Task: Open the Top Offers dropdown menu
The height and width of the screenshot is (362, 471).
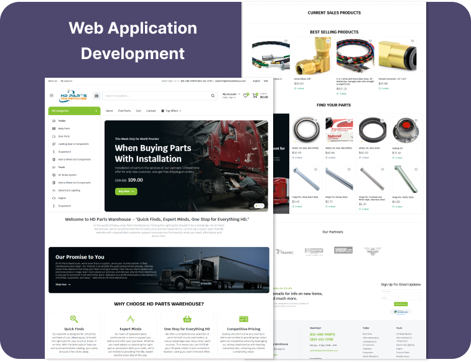Action: [x=171, y=111]
